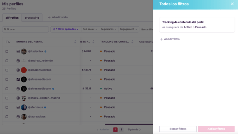Click the verified badge next to @sfennous
Screen dimensions: 238x134
[45, 107]
